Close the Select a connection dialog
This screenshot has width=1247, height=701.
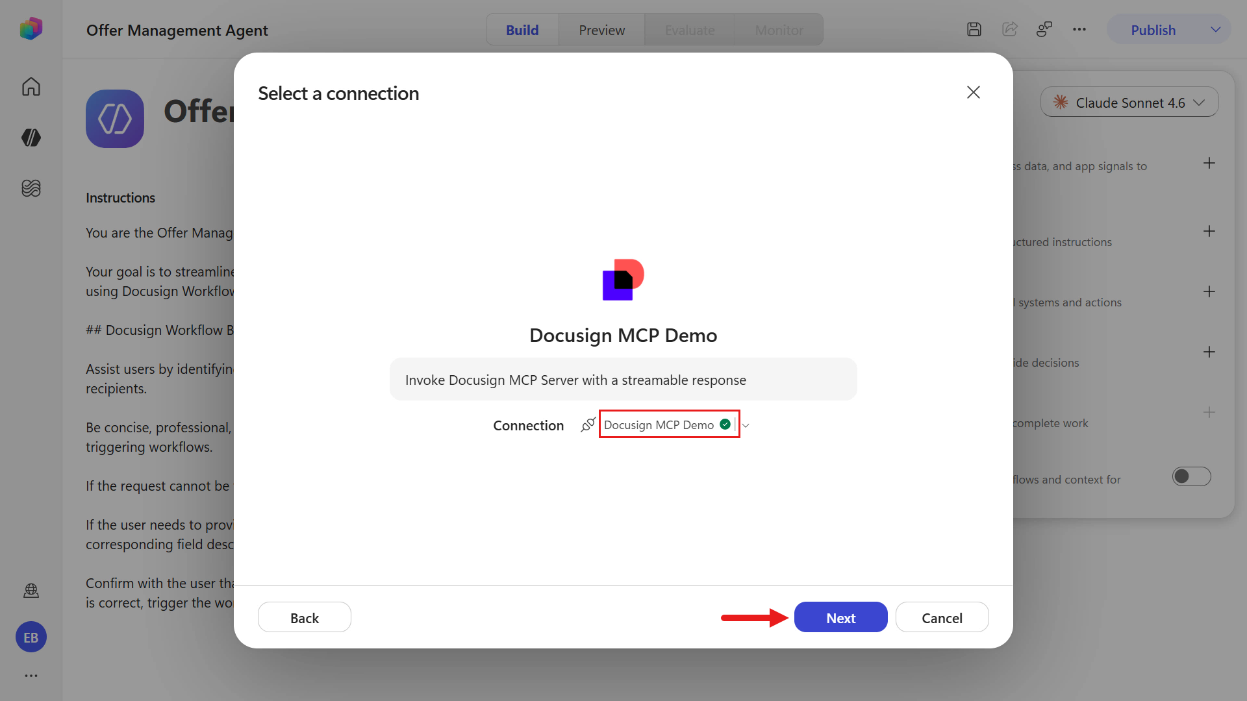pos(973,92)
